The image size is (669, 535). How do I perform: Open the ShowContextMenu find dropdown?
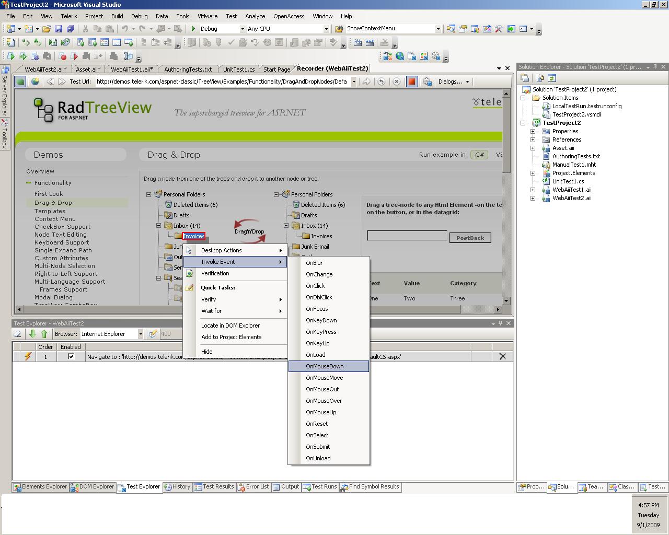pyautogui.click(x=438, y=29)
